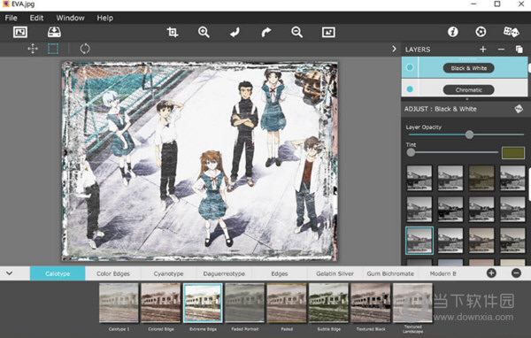The width and height of the screenshot is (531, 338).
Task: Select the rectangular marquee tool
Action: [x=53, y=49]
